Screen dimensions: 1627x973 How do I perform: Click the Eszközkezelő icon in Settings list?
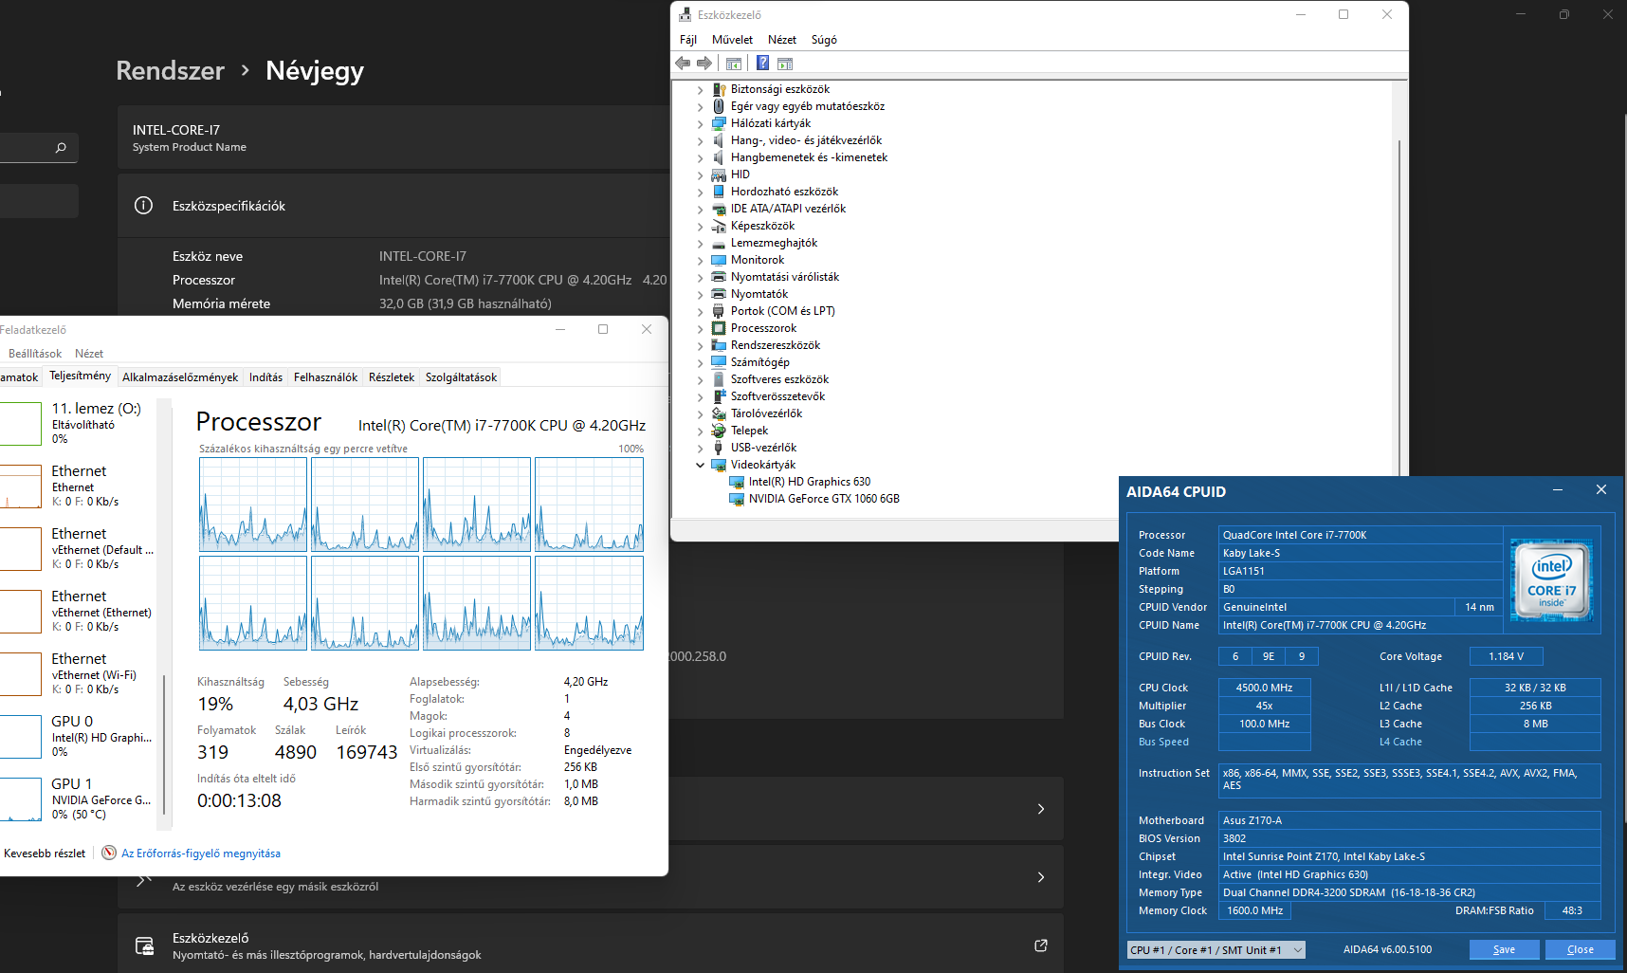click(x=144, y=945)
